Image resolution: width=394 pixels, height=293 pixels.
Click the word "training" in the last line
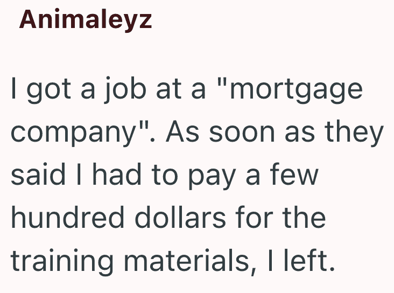62,261
